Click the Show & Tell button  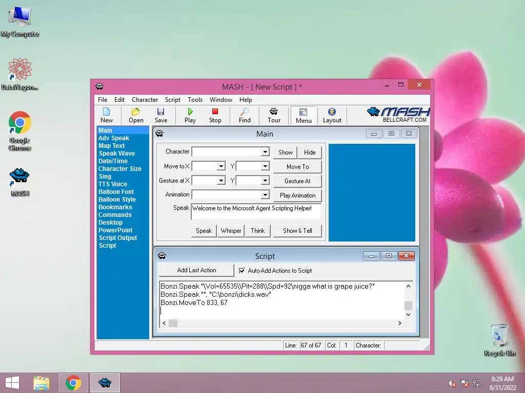(x=297, y=231)
